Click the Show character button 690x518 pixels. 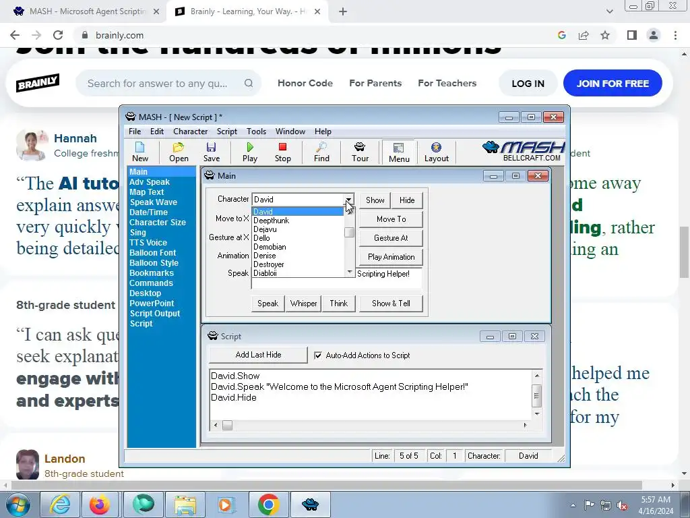tap(375, 200)
